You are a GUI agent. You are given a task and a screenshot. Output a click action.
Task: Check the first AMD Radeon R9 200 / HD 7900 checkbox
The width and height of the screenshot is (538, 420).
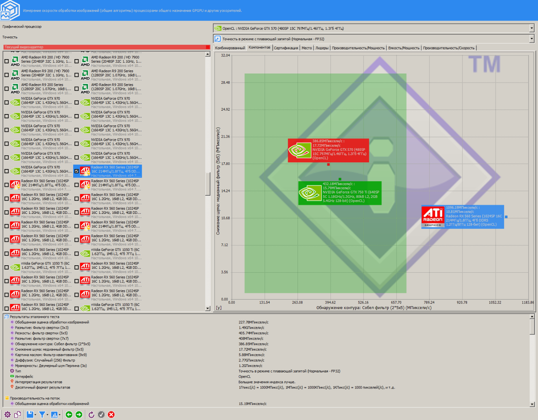tap(7, 61)
